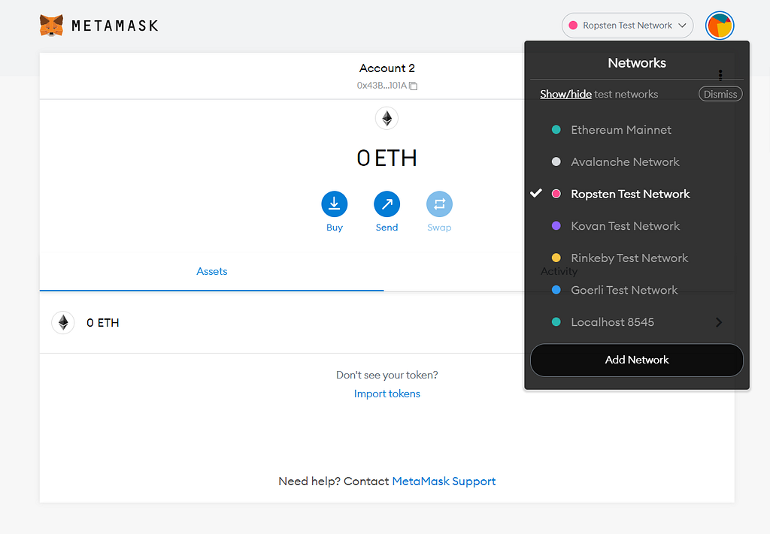Viewport: 770px width, 534px height.
Task: Click the large 0 ETH balance
Action: pos(387,158)
